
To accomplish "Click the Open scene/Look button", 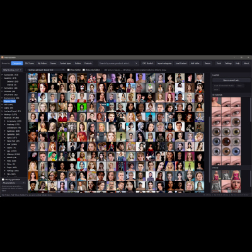I will click(x=231, y=80).
